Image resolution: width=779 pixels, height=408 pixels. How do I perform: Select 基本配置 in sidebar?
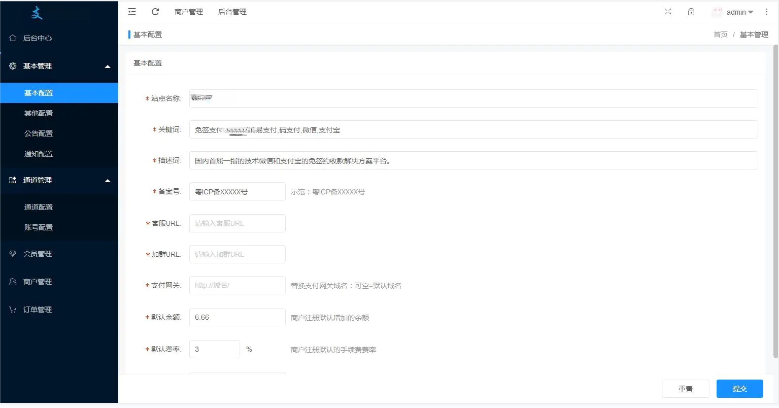[59, 93]
